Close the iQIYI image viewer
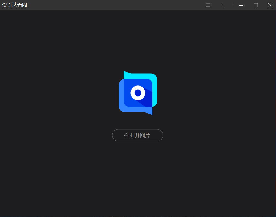 coord(270,5)
